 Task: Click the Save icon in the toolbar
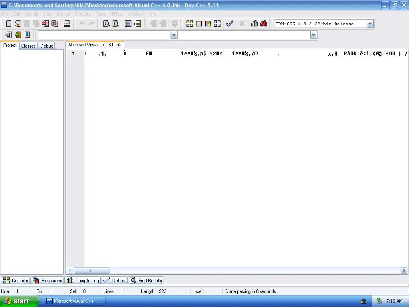pos(27,24)
